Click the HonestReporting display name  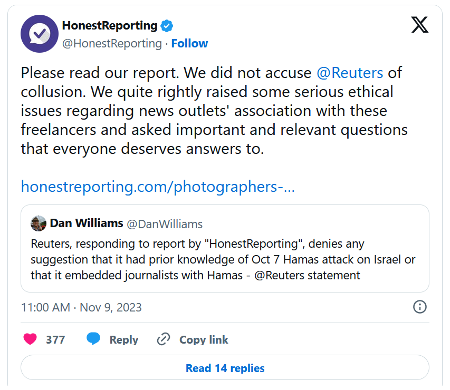coord(110,26)
